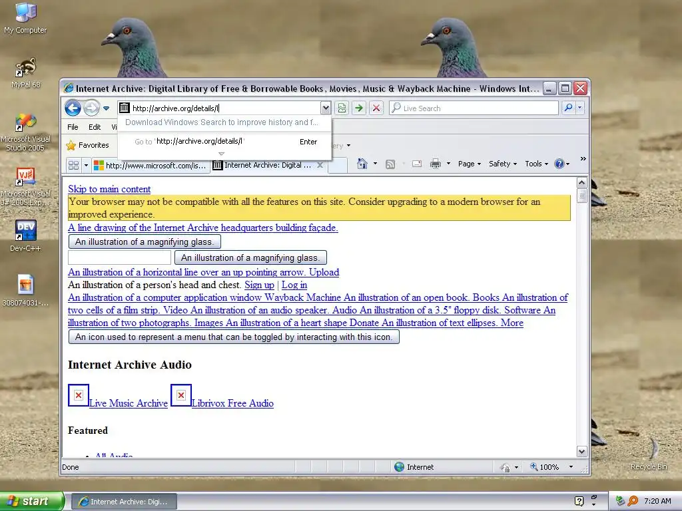The width and height of the screenshot is (682, 511).
Task: Click the Live Music Archive link
Action: (x=129, y=403)
